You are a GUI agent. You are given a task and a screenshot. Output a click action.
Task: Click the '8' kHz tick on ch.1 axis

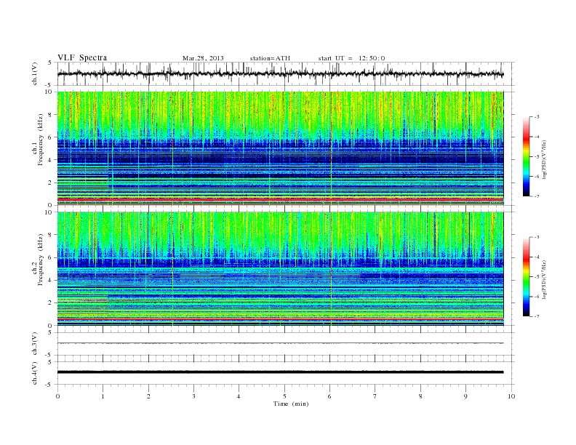pyautogui.click(x=50, y=115)
